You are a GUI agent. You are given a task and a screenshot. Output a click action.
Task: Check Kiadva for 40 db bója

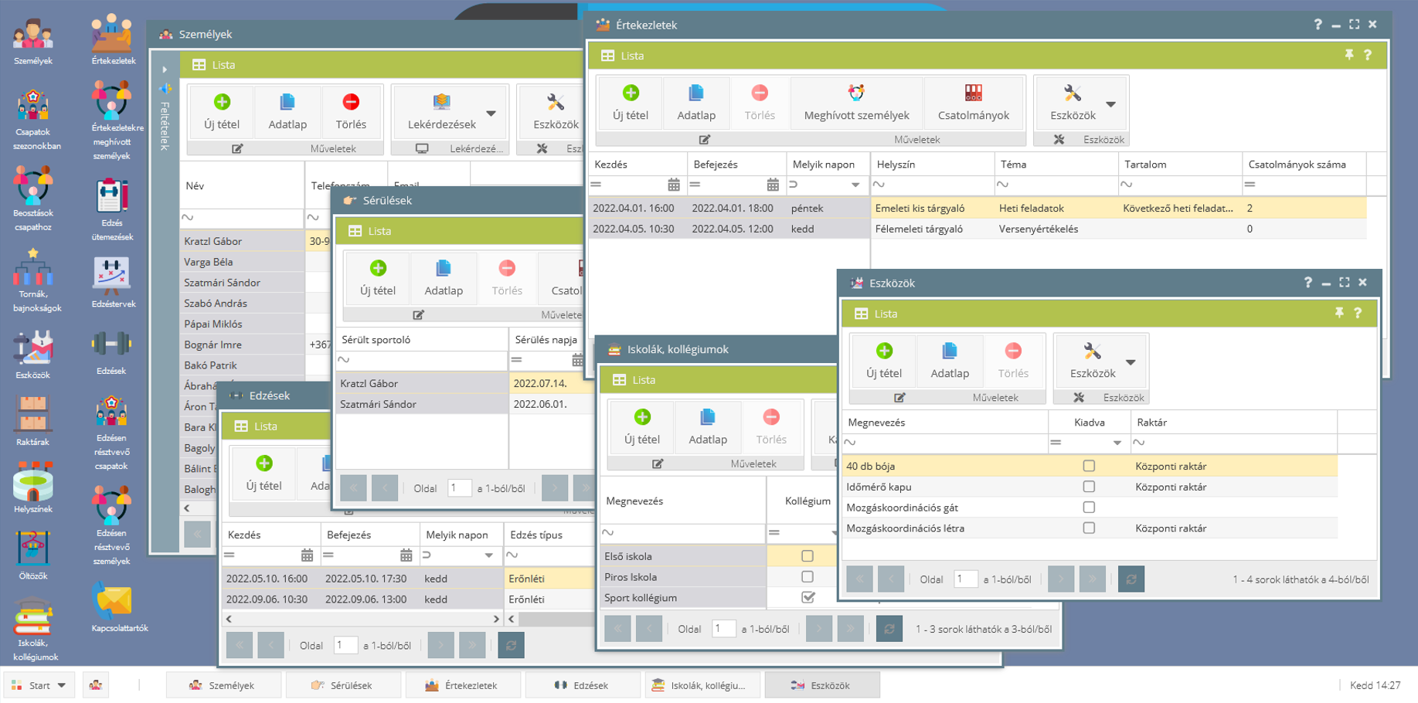[1089, 466]
